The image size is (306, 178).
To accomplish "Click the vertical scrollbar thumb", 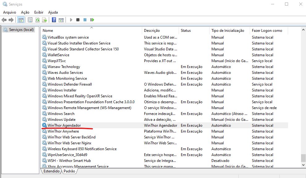I will coord(303,158).
